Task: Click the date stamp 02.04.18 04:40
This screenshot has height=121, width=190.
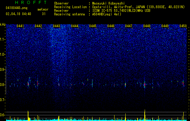Action: [x=18, y=14]
